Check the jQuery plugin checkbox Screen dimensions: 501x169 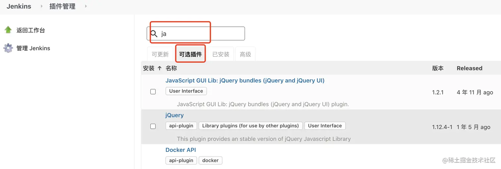pos(153,126)
